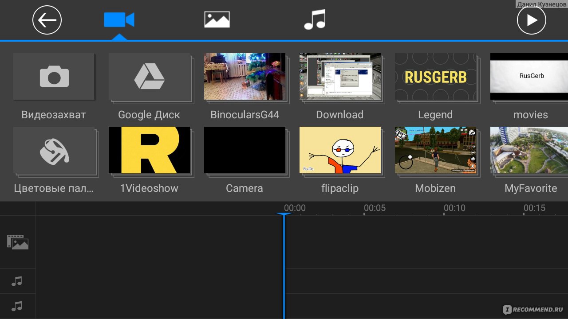
Task: Click the Google Диск label
Action: pyautogui.click(x=149, y=115)
